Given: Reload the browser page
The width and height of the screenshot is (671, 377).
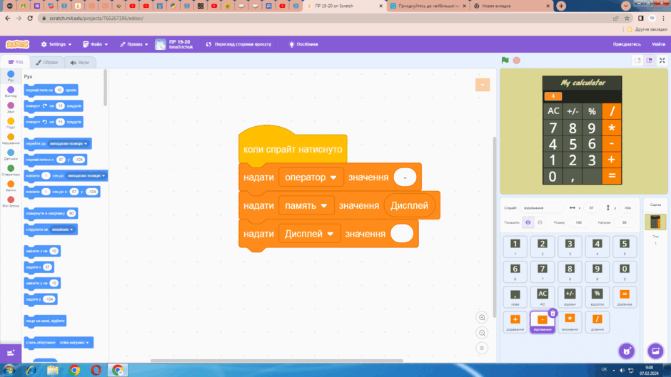Looking at the screenshot, I should 30,18.
